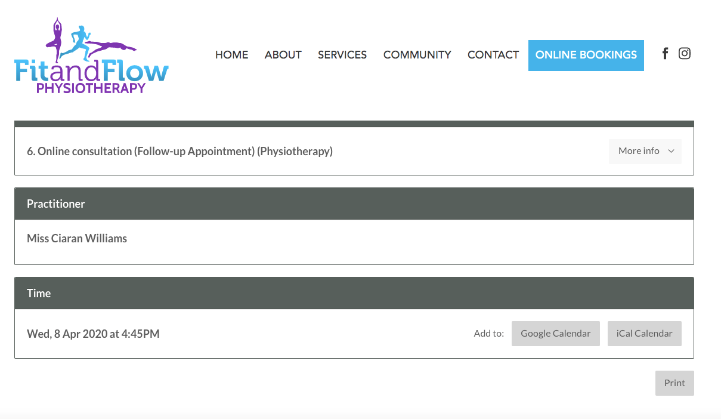
Task: Open the ABOUT page
Action: 283,54
